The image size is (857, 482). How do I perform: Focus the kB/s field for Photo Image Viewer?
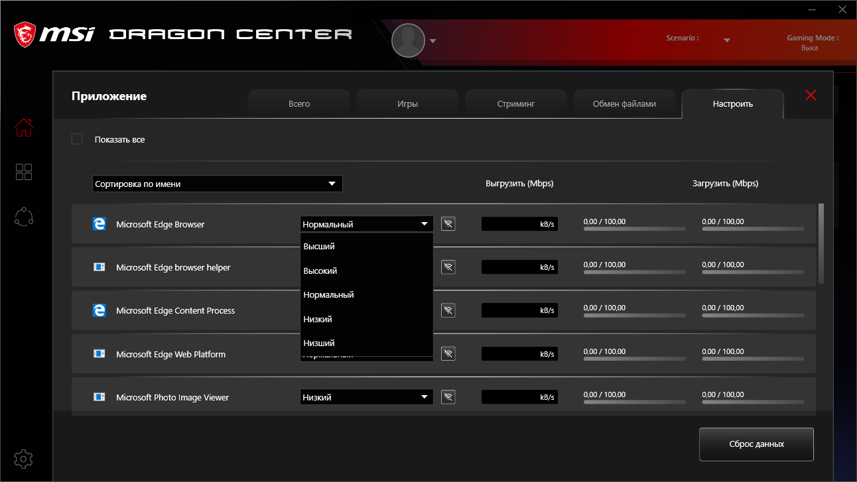pyautogui.click(x=519, y=397)
